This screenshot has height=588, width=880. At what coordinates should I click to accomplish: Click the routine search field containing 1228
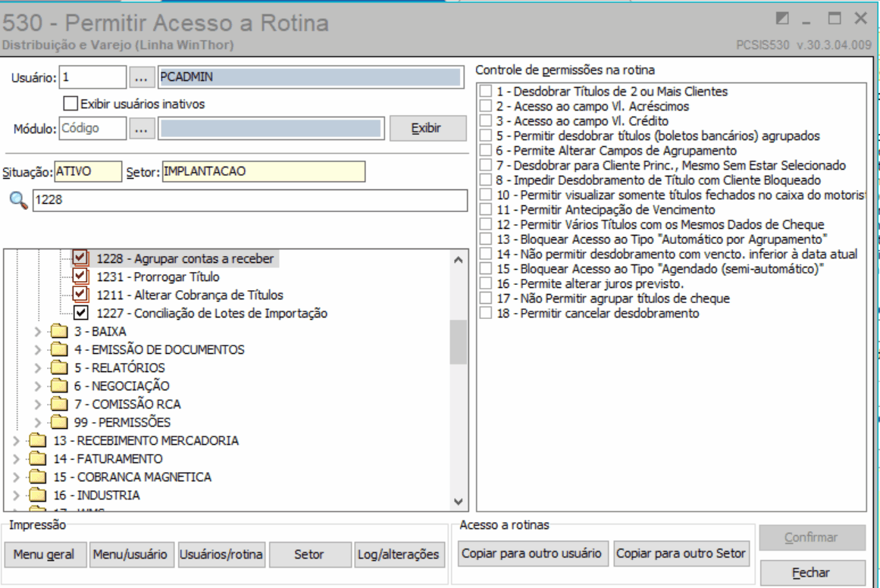pyautogui.click(x=249, y=200)
